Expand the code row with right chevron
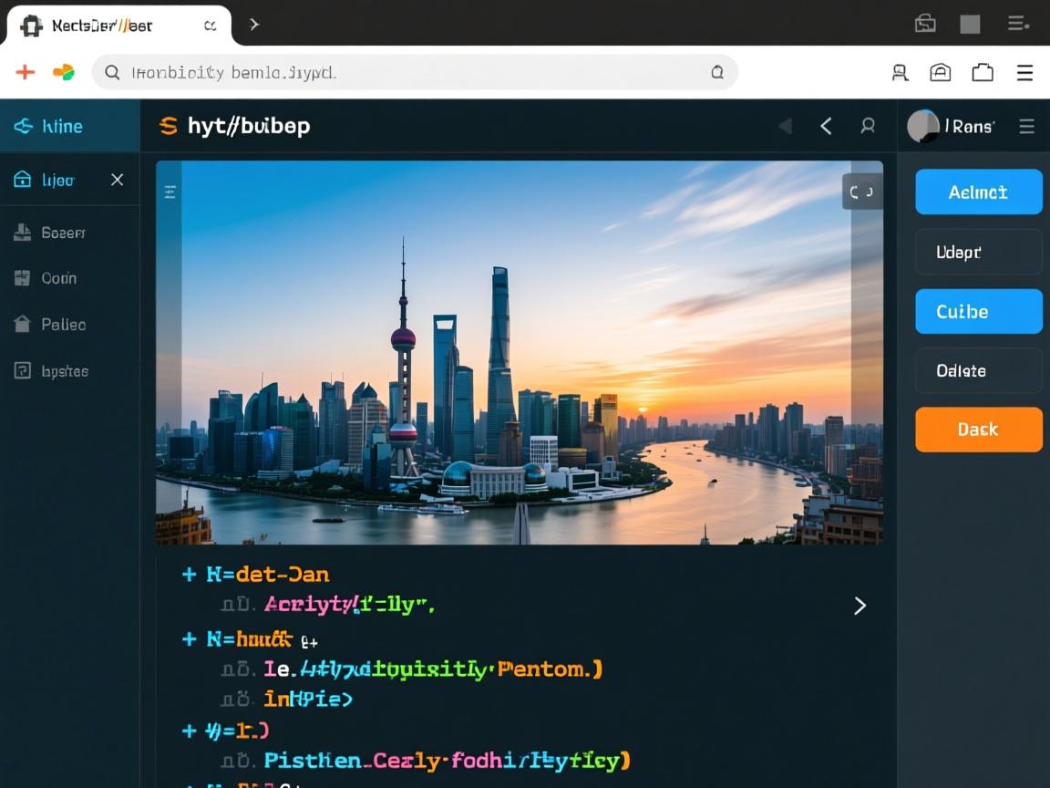 [x=859, y=606]
